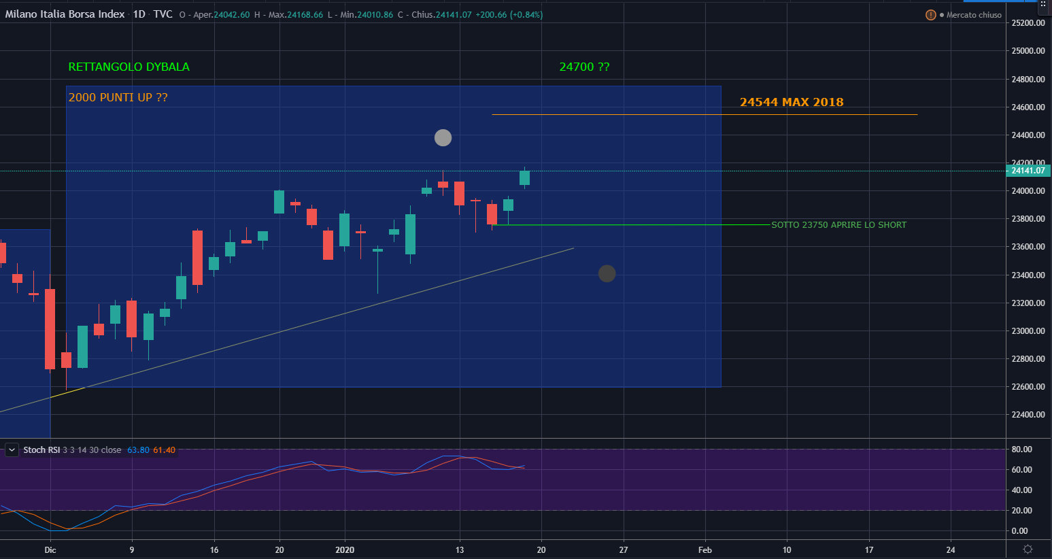Select the light grey circle marker on the chart

pos(443,137)
